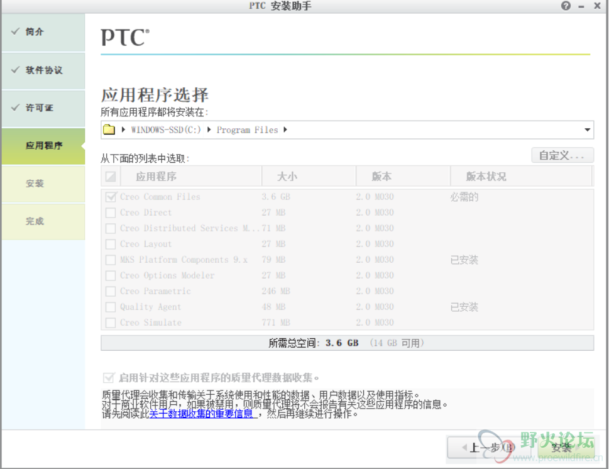Click Program Files path segment

(x=247, y=130)
